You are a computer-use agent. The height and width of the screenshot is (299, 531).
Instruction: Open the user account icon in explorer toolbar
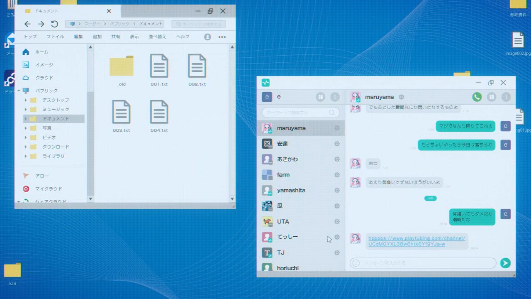pyautogui.click(x=207, y=37)
